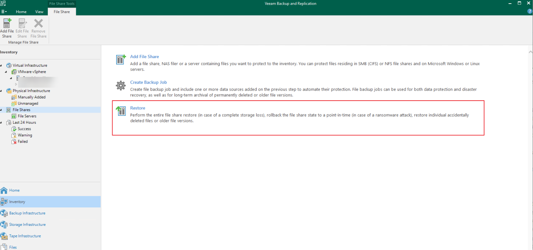
Task: Select Manually Added under Physical Infrastructure
Action: 31,97
